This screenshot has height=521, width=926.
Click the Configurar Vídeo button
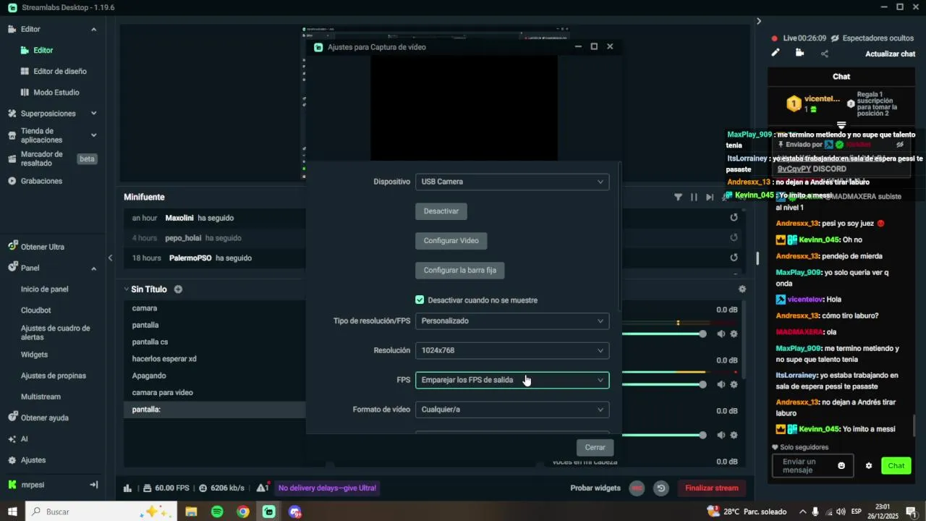(x=451, y=240)
